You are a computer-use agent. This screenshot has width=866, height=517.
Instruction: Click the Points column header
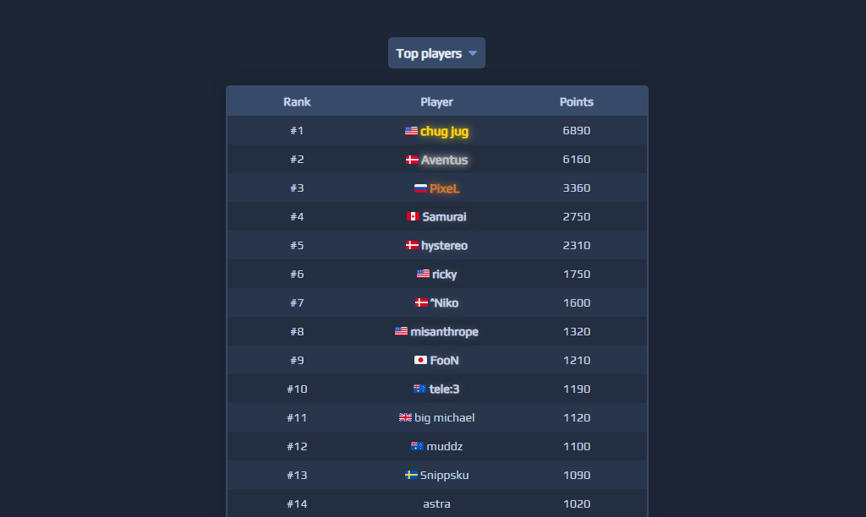576,102
